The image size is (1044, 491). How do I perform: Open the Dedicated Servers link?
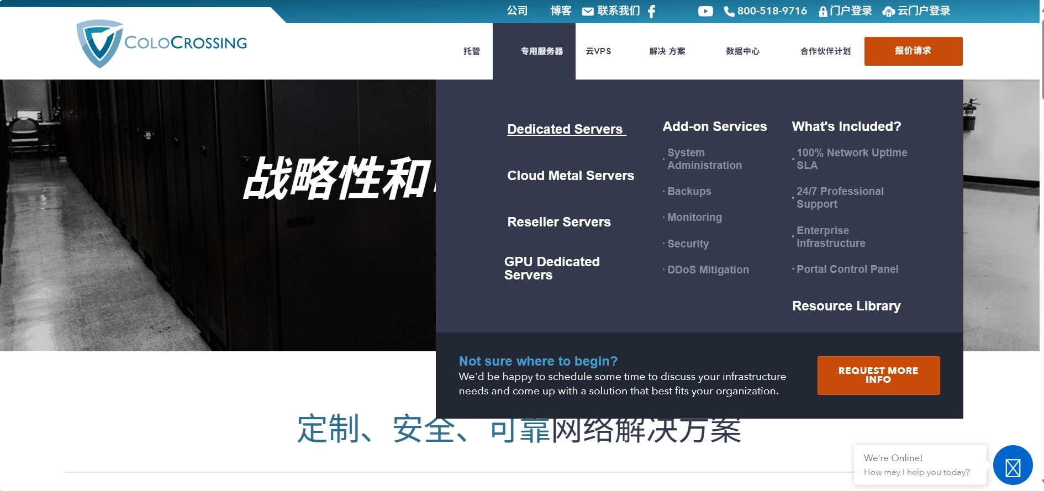point(565,129)
